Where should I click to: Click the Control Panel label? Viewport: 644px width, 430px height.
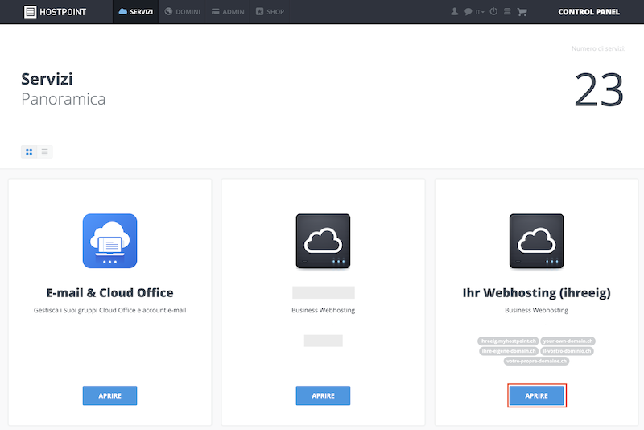(x=588, y=12)
